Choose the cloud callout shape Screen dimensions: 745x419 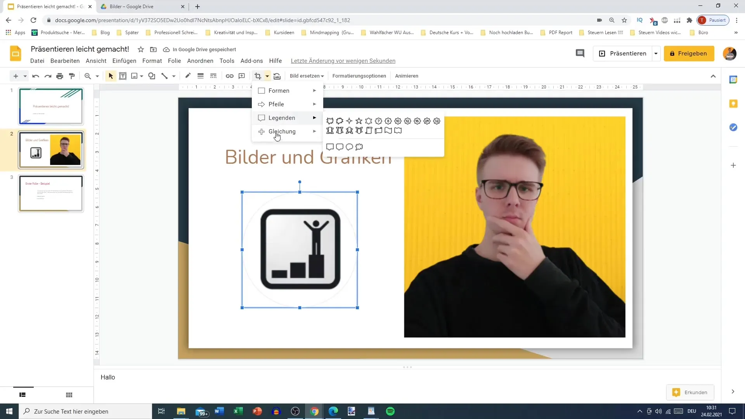359,147
